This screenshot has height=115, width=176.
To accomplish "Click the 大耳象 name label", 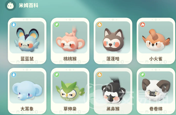I will pyautogui.click(x=27, y=109).
